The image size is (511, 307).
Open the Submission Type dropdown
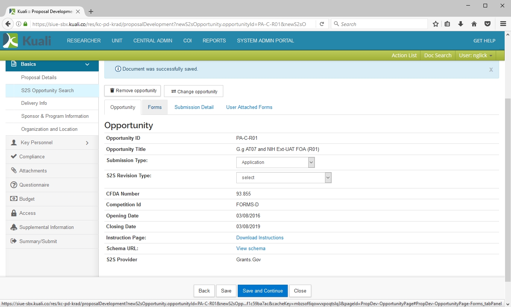tap(275, 162)
